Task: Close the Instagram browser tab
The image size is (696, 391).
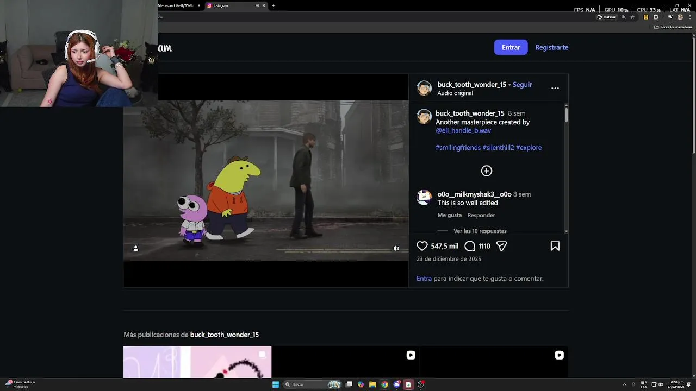Action: tap(264, 5)
